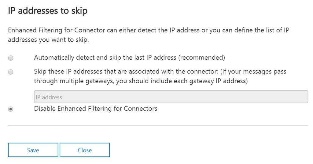Click the IP address input field
Screen dimensions: 313x164
171,97
